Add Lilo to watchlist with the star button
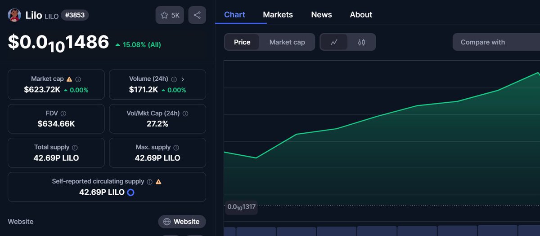Viewport: 540px width, 236px height. (170, 15)
